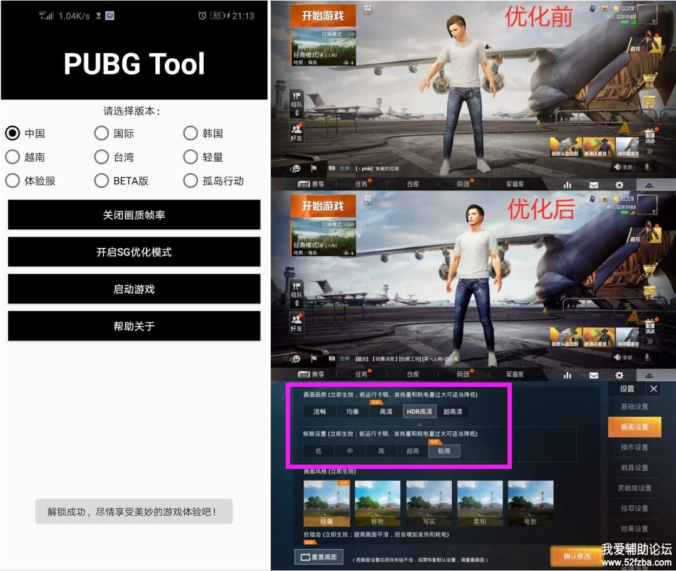
Task: Open the 活动 events icon in 优化前 lobby
Action: (650, 136)
